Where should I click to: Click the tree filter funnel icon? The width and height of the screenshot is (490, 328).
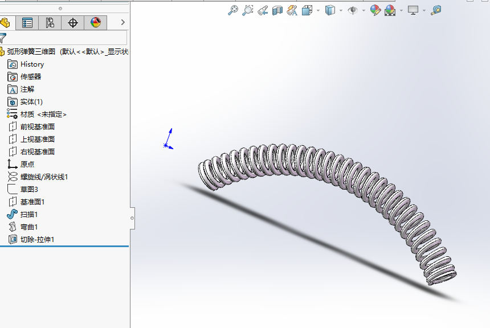tap(3, 38)
